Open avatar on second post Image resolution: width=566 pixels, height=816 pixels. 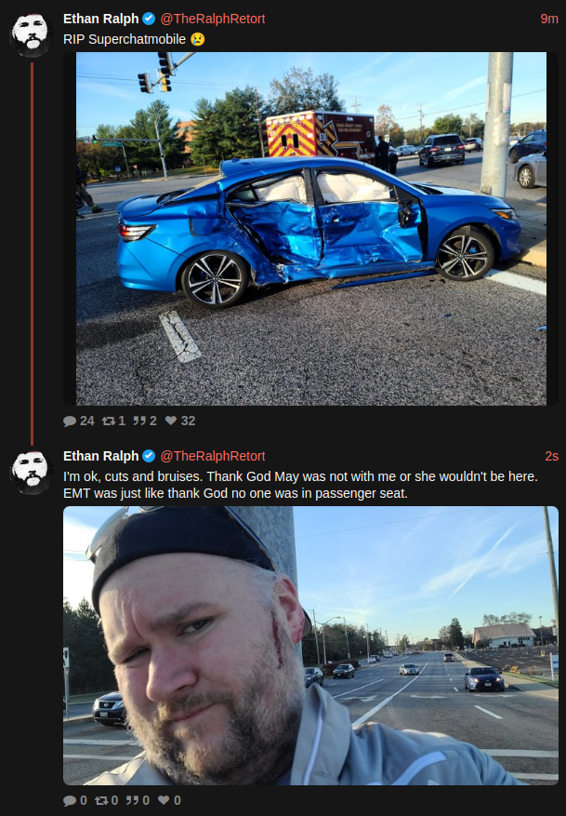click(x=32, y=472)
